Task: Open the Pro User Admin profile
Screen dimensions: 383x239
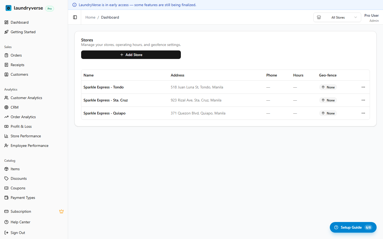Action: (371, 18)
